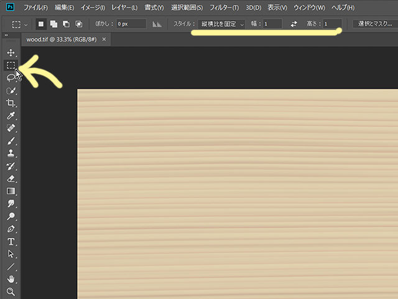Viewport: 398px width, 299px height.
Task: Select the Lasso tool
Action: 11,78
